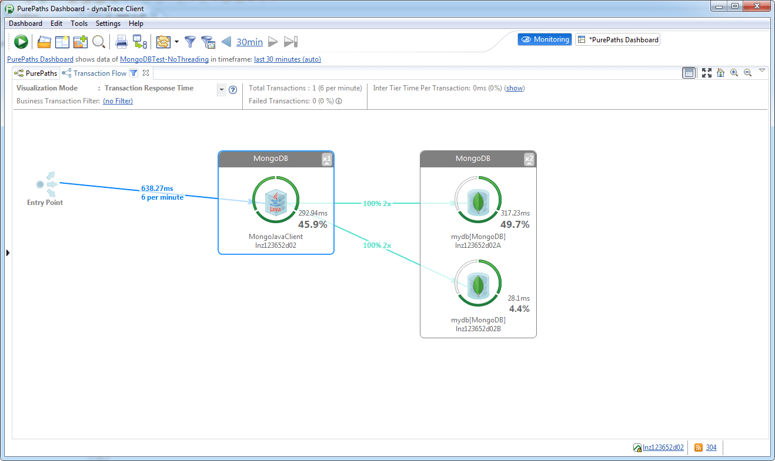Click the fit-to-screen expand arrows icon

point(707,73)
